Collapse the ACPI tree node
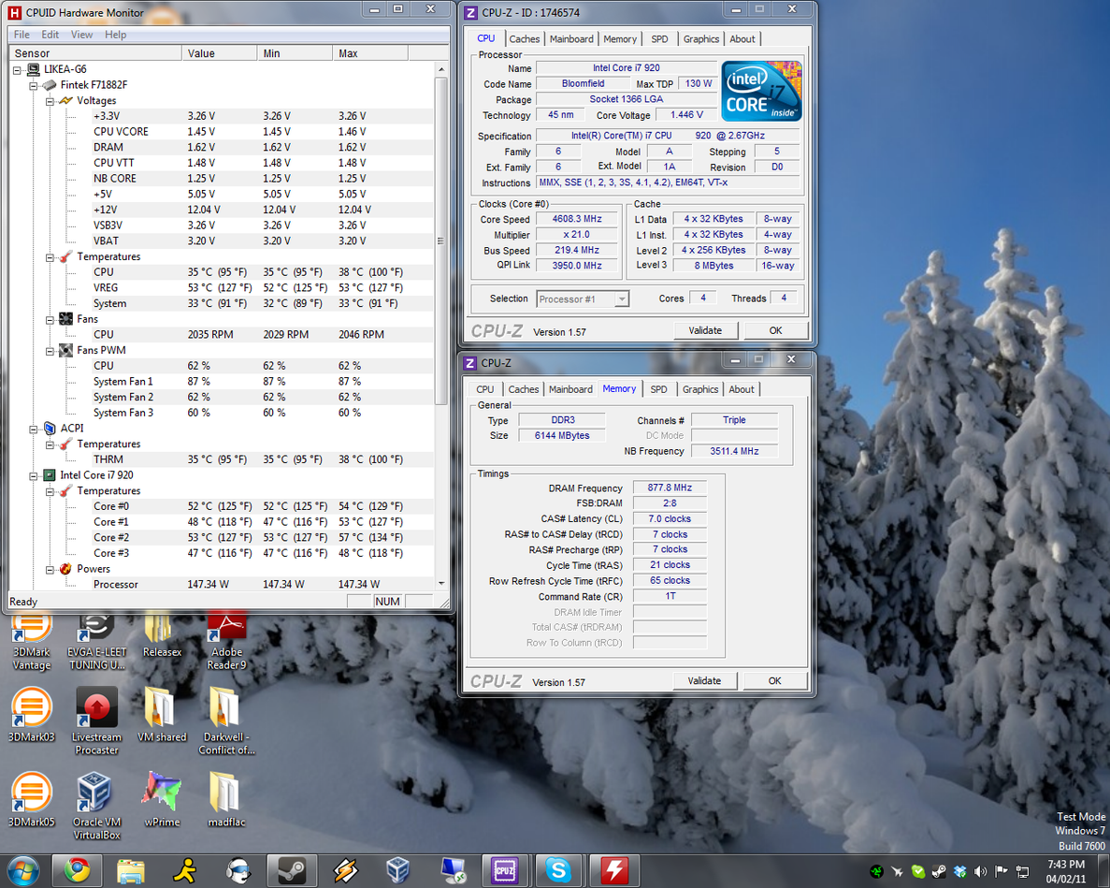 (x=34, y=429)
